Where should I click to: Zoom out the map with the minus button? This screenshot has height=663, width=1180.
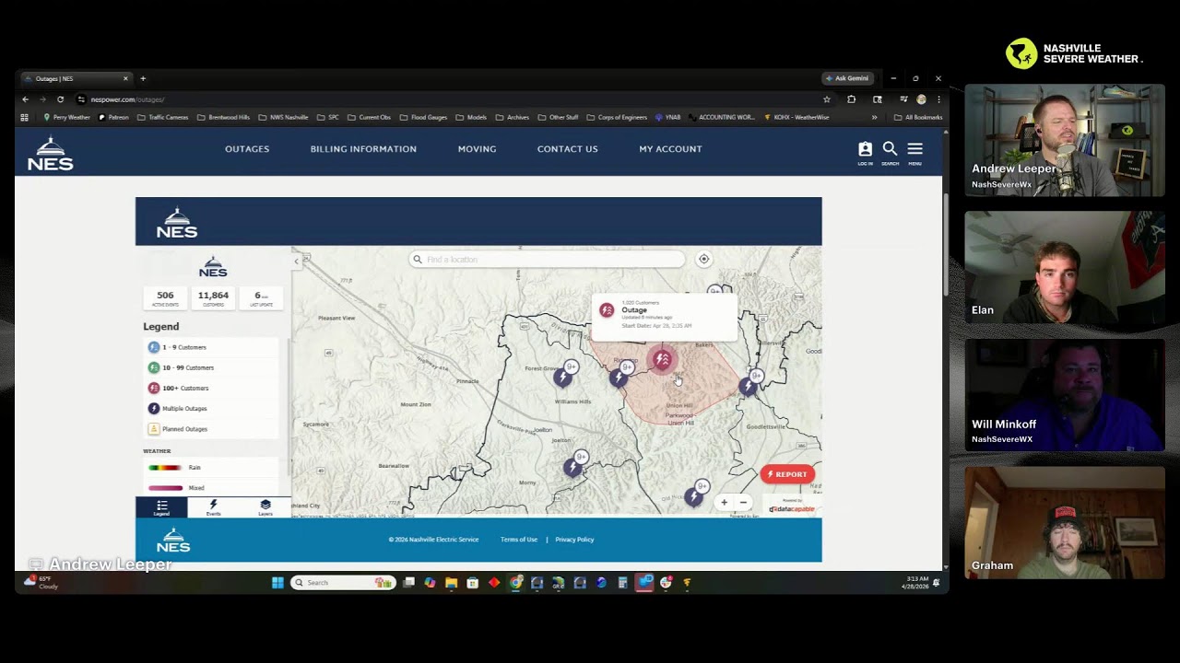tap(743, 503)
